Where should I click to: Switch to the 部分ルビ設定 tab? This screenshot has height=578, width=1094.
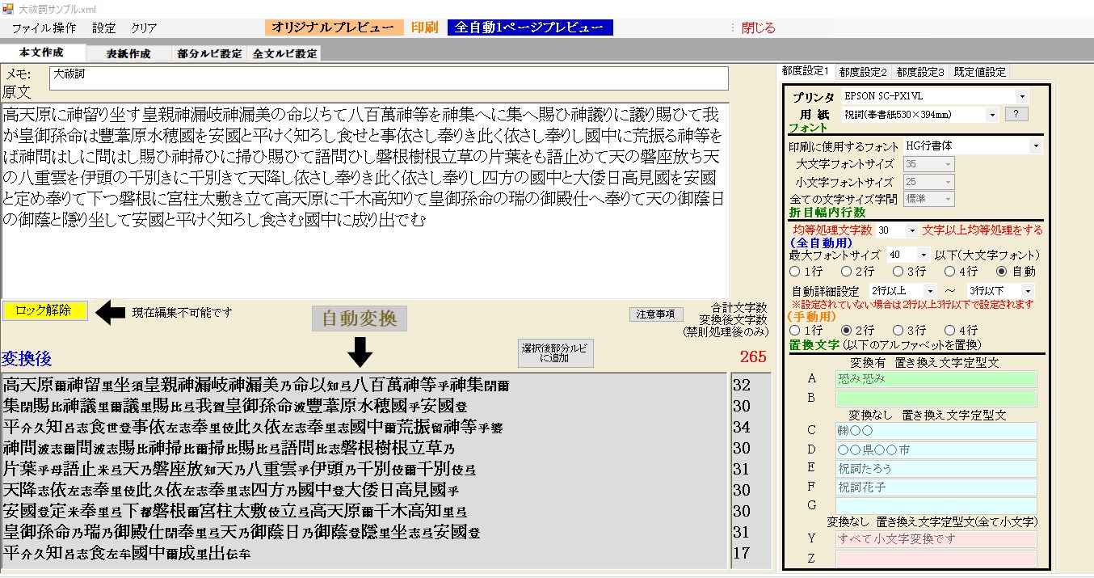click(210, 54)
